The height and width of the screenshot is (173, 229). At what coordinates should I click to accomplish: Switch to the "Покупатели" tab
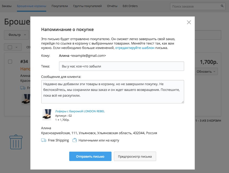tap(60, 6)
